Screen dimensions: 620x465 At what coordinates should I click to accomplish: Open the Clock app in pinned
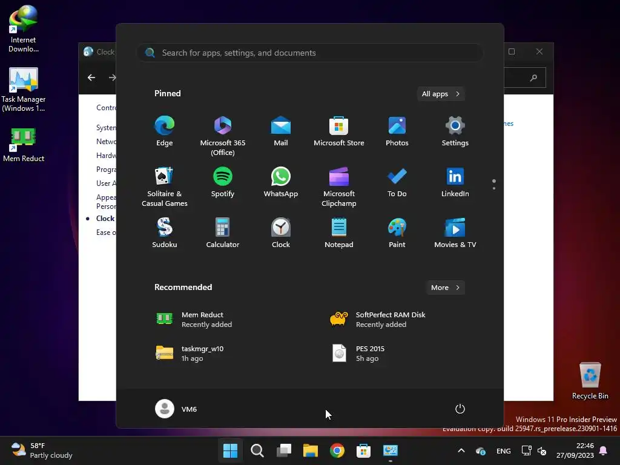pos(281,233)
